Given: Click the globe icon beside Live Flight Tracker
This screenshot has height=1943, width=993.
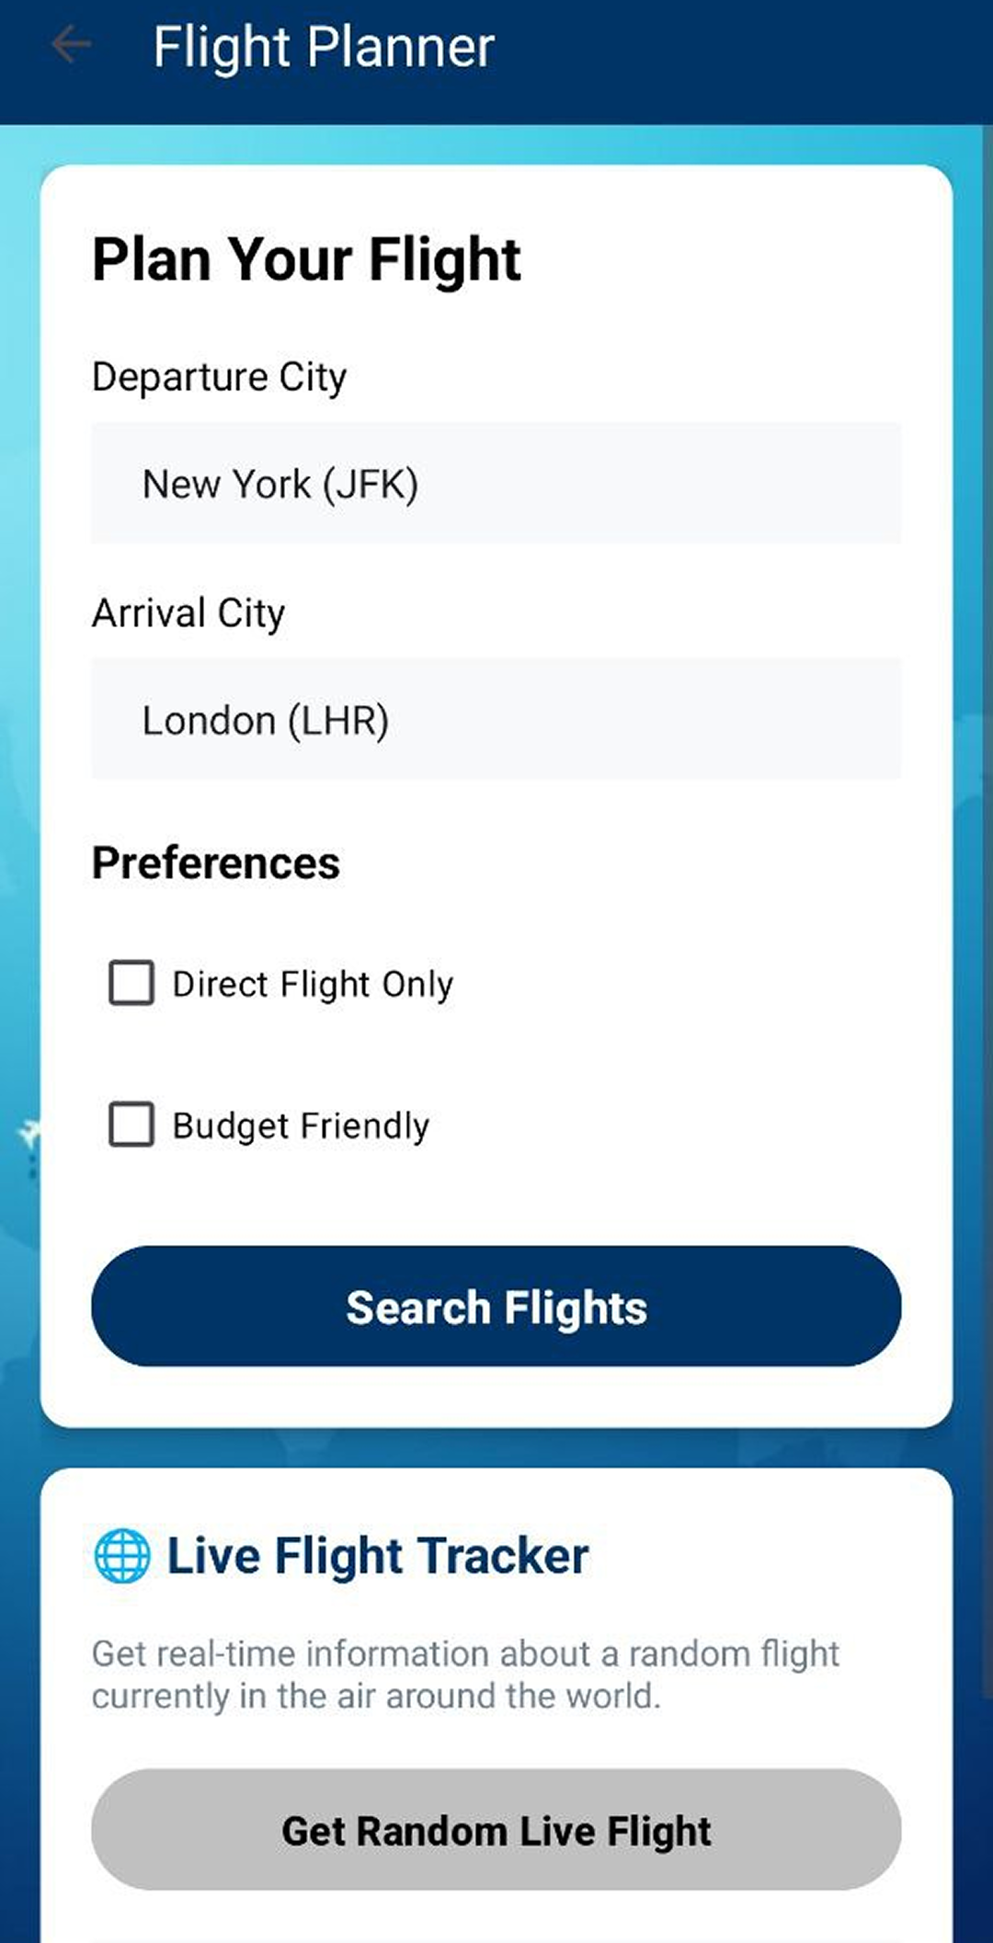Looking at the screenshot, I should pos(122,1556).
